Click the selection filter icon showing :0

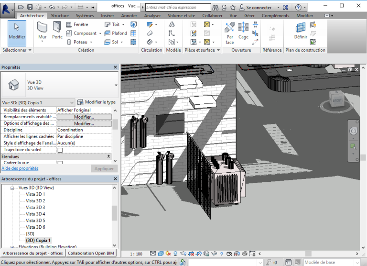pos(272,262)
